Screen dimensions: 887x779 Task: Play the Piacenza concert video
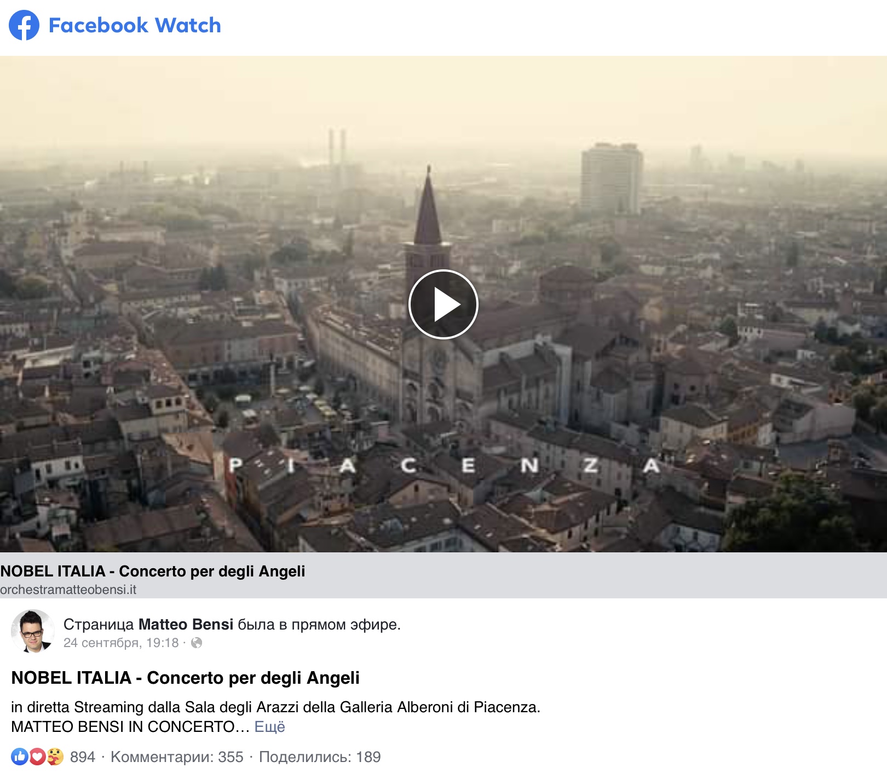pyautogui.click(x=443, y=304)
